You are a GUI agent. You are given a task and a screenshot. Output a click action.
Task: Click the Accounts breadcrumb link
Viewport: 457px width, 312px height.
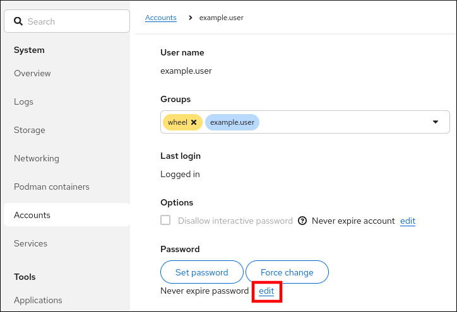(160, 18)
